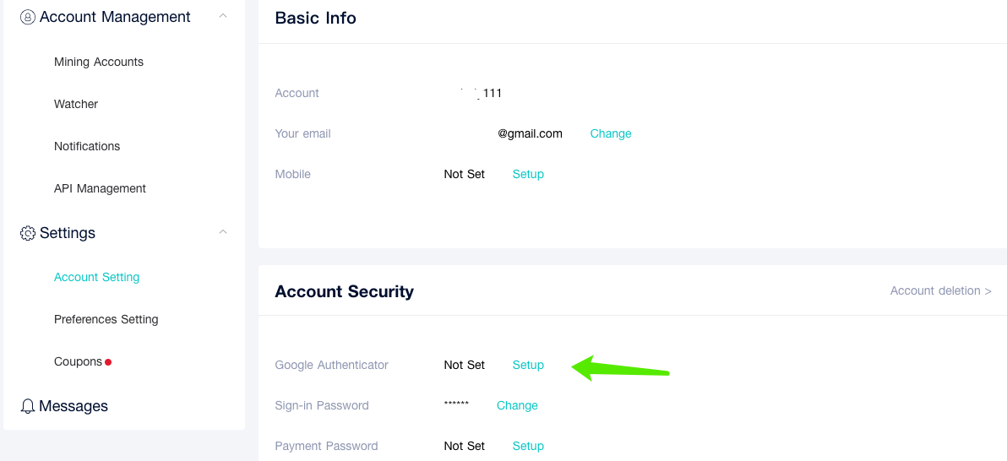Open the Coupons menu item
Viewport: 1007px width, 461px height.
pos(78,362)
